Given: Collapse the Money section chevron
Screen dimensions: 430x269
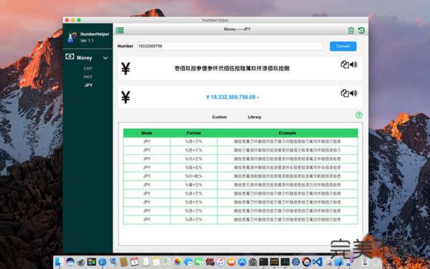Looking at the screenshot, I should pyautogui.click(x=105, y=58).
